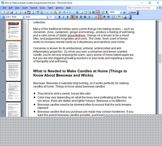The height and width of the screenshot is (146, 162).
Task: Toggle bold formatting
Action: click(x=59, y=17)
